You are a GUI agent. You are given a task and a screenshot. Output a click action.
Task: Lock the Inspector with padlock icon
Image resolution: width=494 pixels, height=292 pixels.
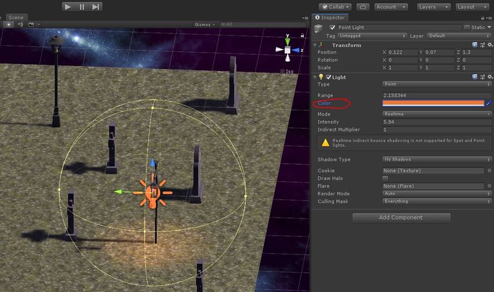(x=482, y=18)
